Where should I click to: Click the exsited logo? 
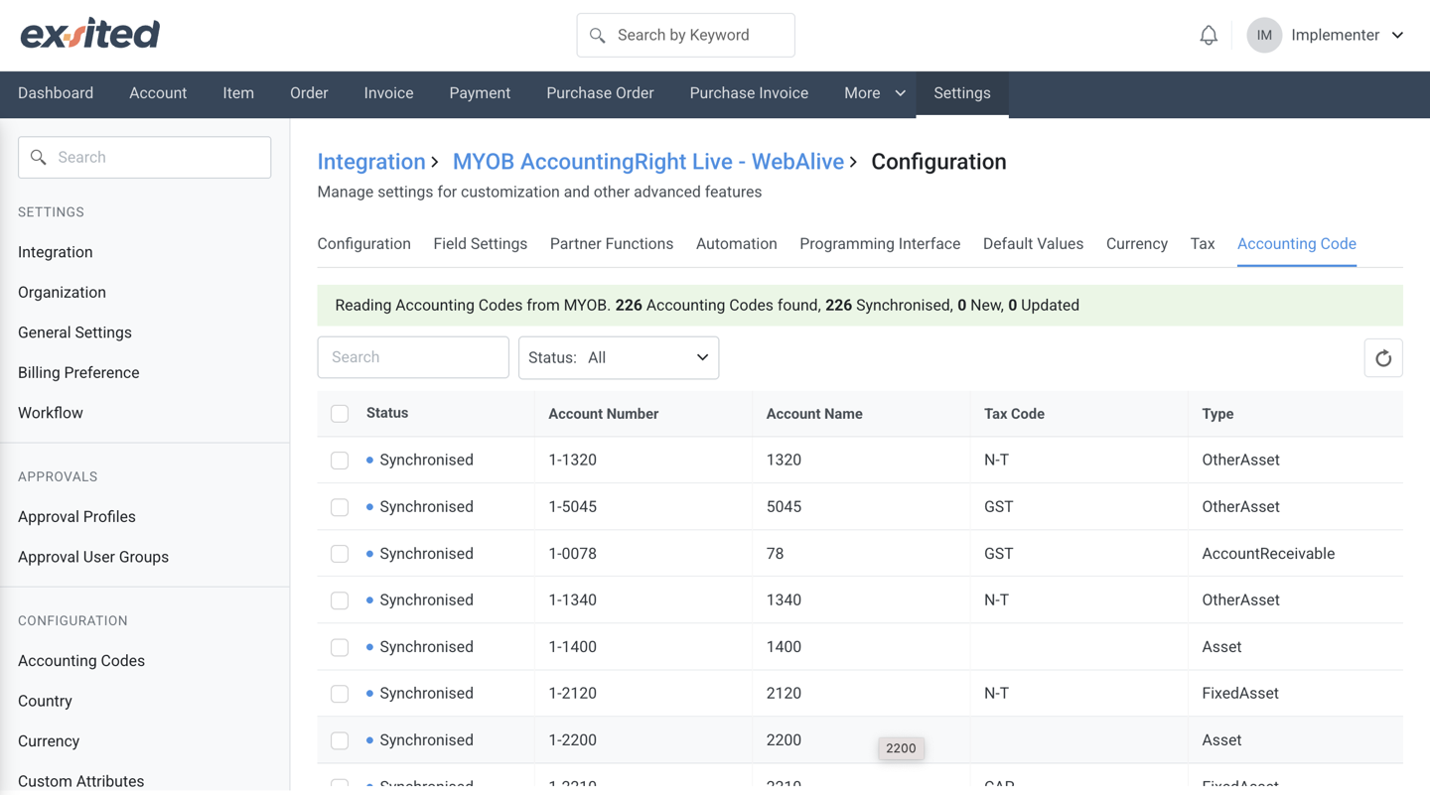[90, 34]
